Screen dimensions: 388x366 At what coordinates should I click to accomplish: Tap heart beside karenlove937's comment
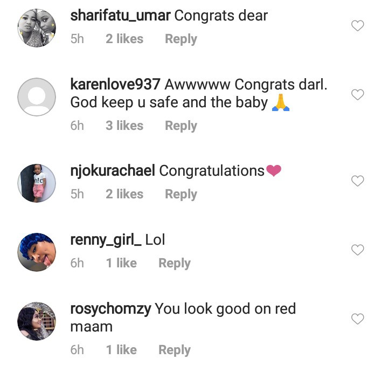click(x=357, y=95)
